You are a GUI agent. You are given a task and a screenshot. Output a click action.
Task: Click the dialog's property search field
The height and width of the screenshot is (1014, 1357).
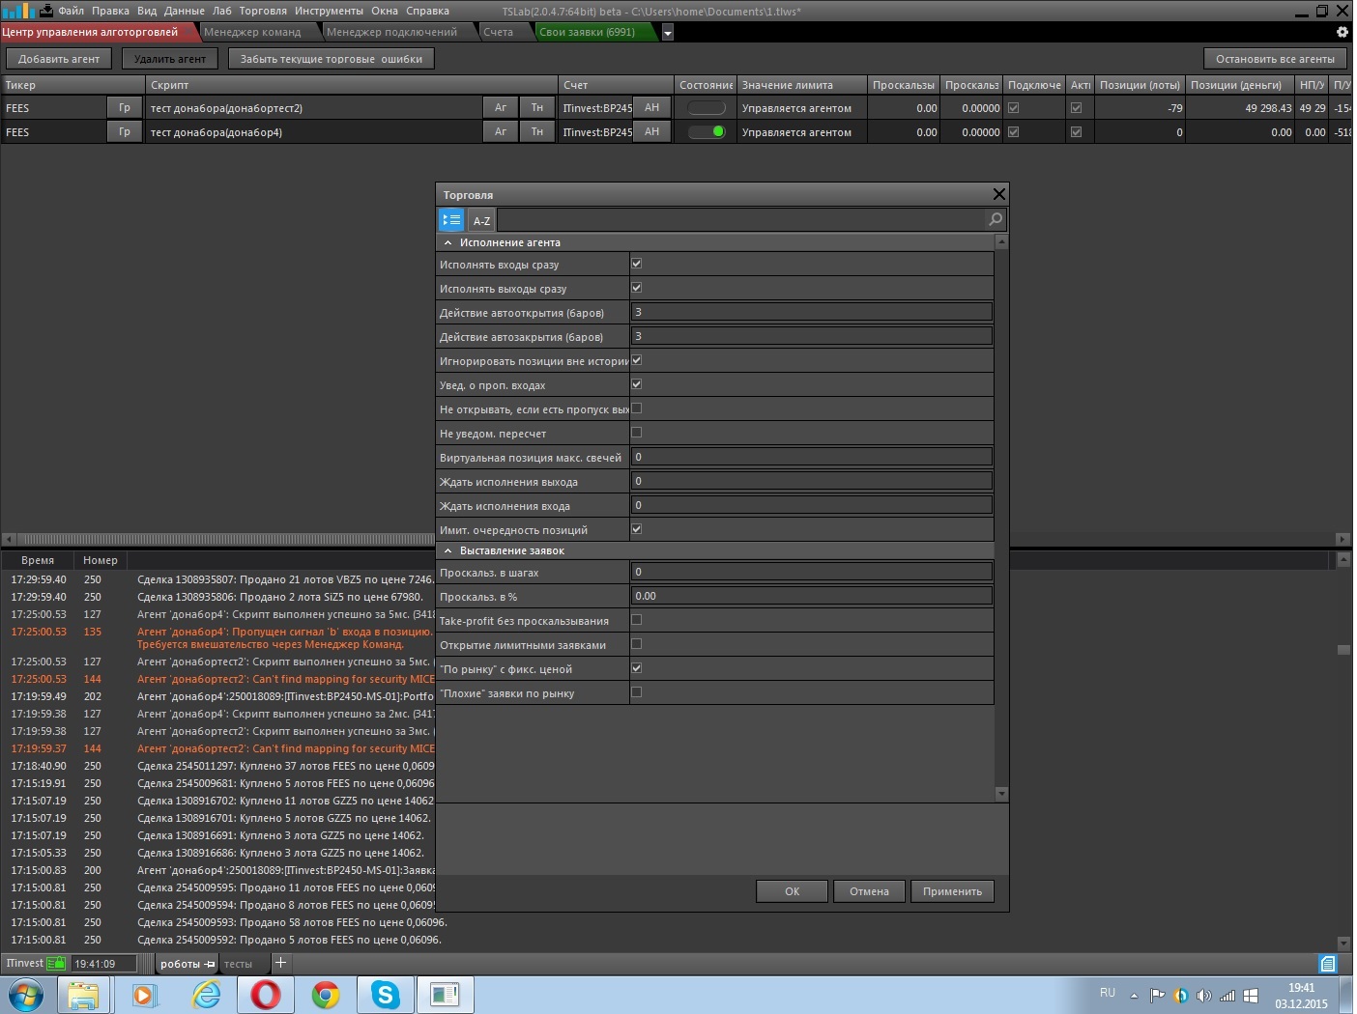741,220
